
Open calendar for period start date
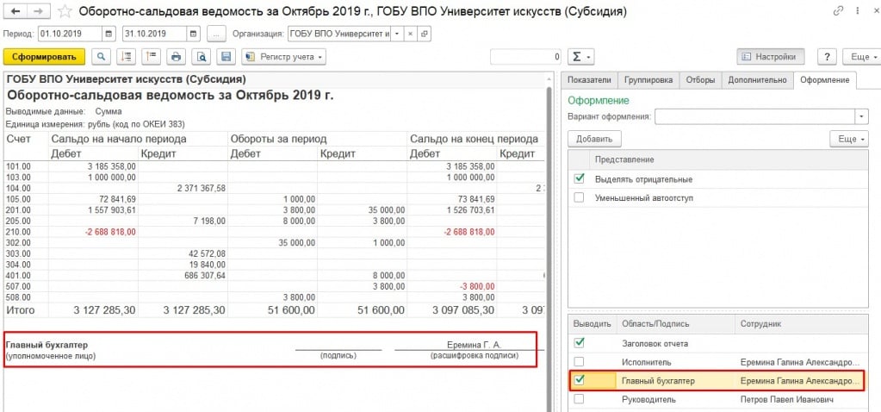[x=109, y=34]
